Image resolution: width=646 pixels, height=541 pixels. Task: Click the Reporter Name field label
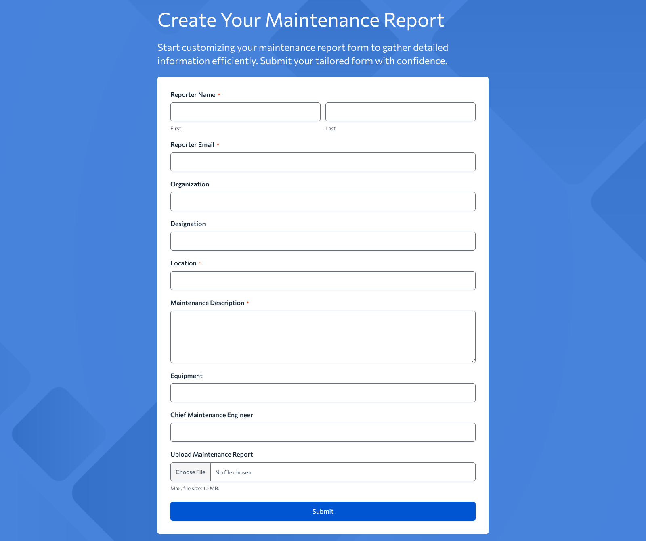click(x=193, y=94)
